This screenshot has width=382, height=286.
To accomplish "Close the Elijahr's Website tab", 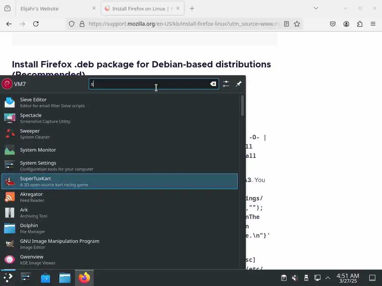I will click(x=94, y=8).
